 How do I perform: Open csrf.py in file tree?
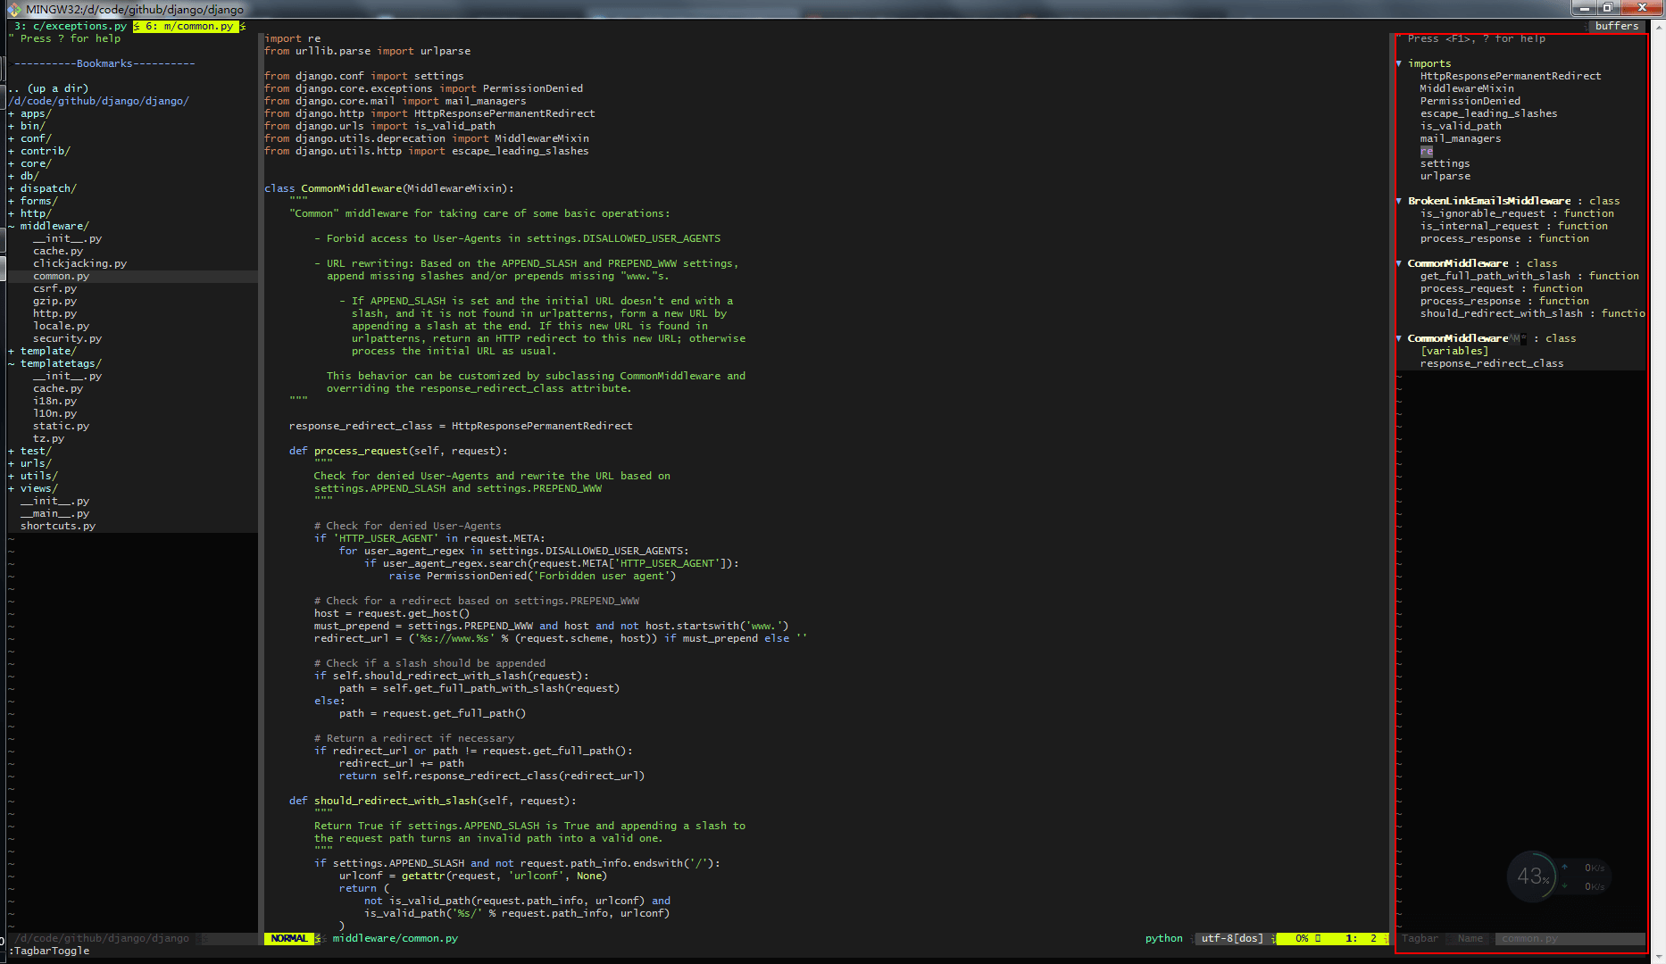tap(54, 288)
